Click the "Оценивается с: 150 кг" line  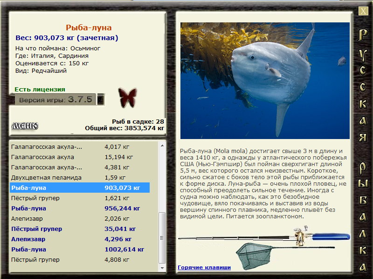52,63
